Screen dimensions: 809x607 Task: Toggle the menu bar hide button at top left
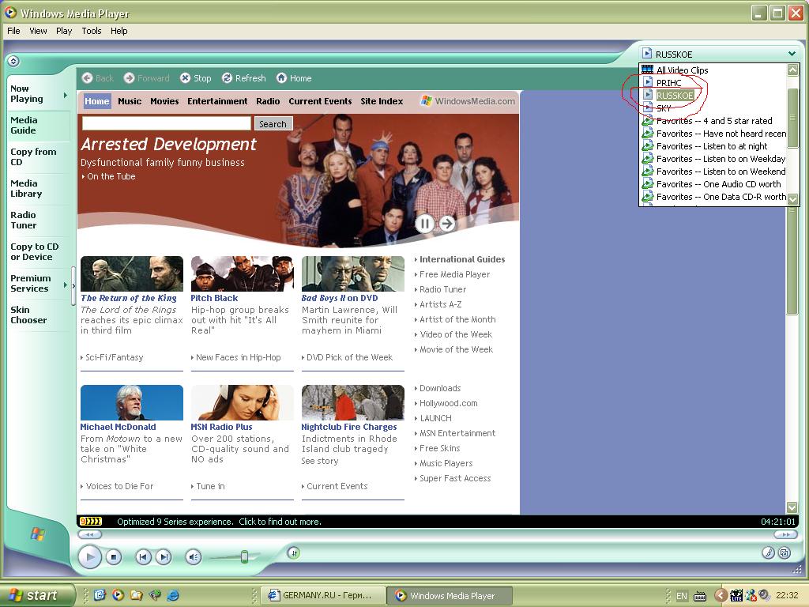pyautogui.click(x=13, y=61)
